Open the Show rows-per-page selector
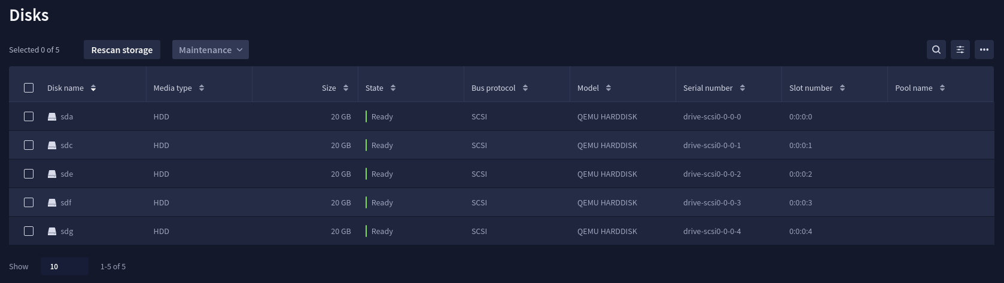This screenshot has height=283, width=1004. click(65, 266)
